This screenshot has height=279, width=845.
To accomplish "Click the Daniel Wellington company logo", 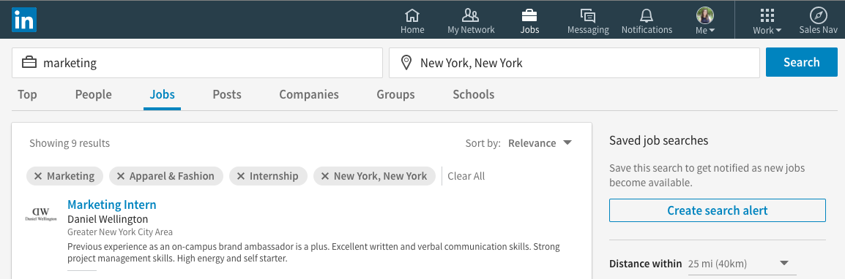I will (41, 215).
